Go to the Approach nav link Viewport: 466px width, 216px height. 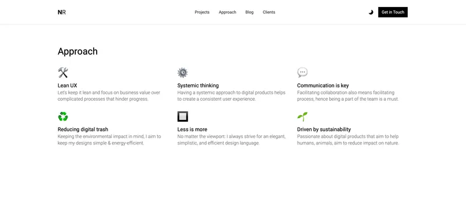coord(227,12)
